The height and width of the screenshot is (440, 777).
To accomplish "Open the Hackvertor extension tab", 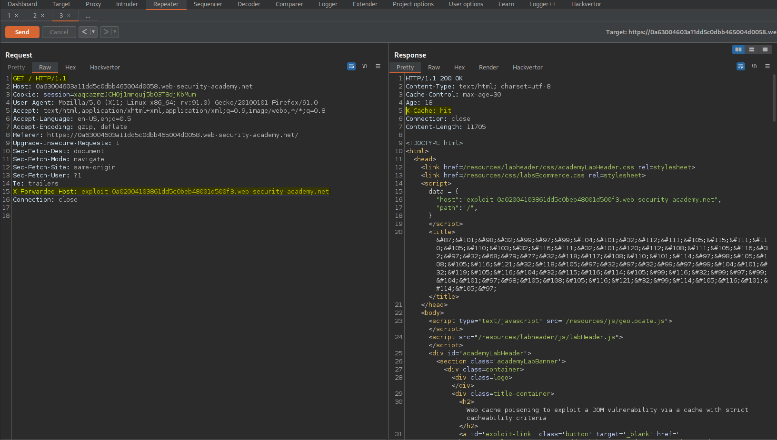I will 586,4.
